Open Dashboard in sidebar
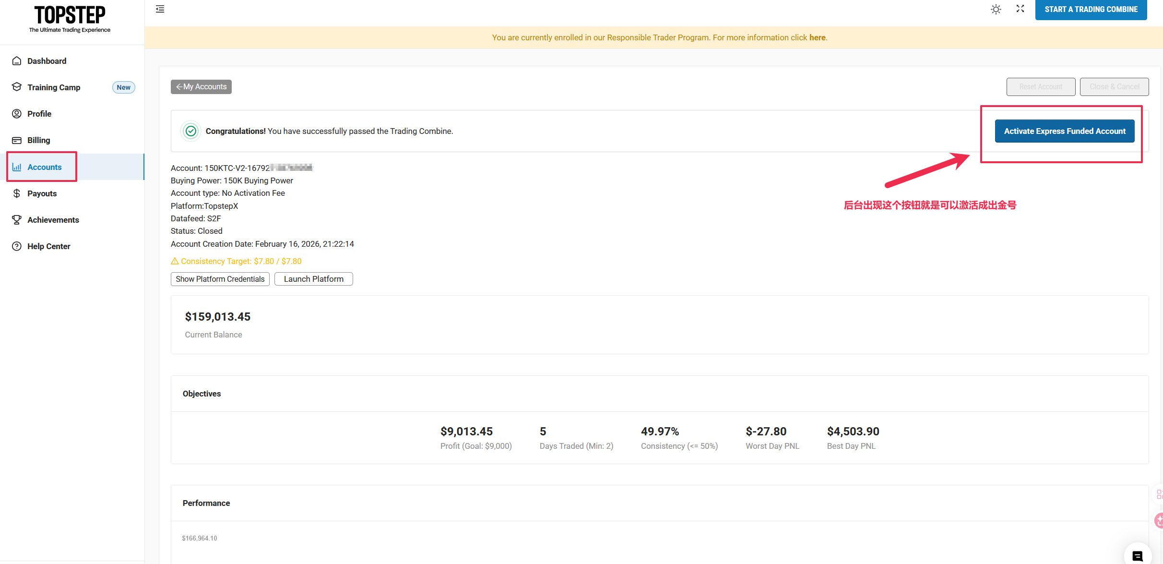 tap(72, 61)
